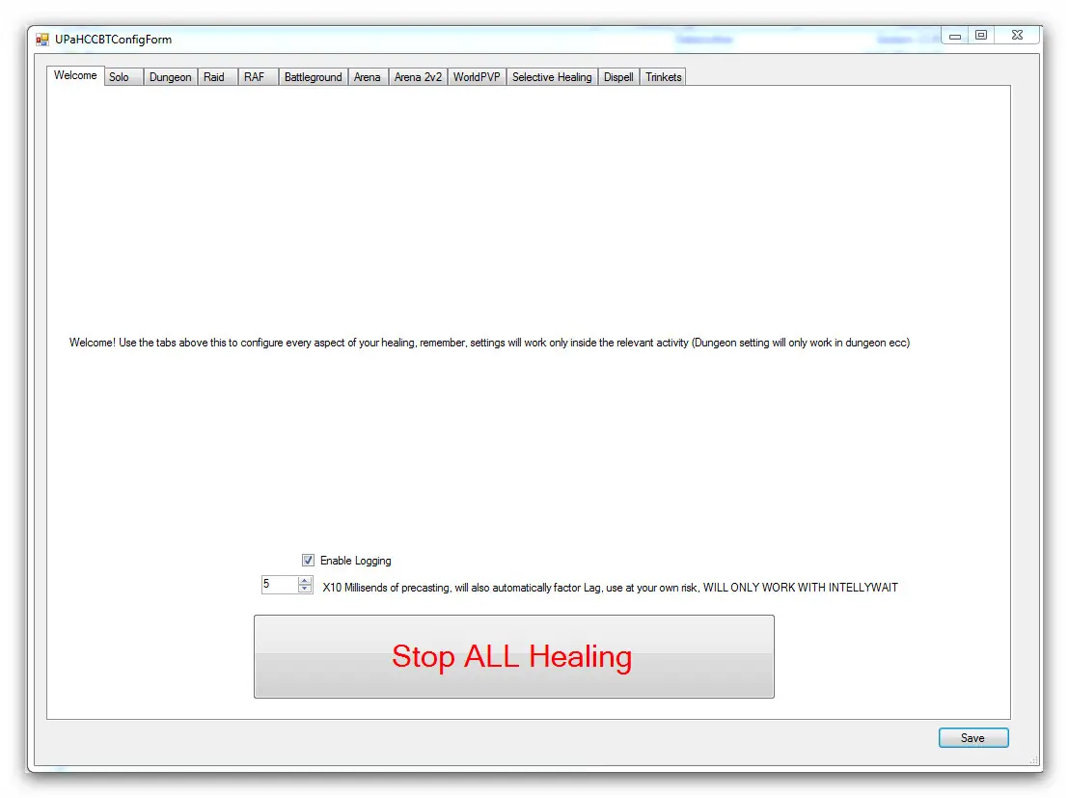
Task: Increase precasting value with up arrow
Action: (306, 581)
